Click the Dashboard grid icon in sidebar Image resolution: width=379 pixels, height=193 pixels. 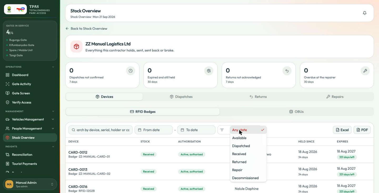point(8,75)
